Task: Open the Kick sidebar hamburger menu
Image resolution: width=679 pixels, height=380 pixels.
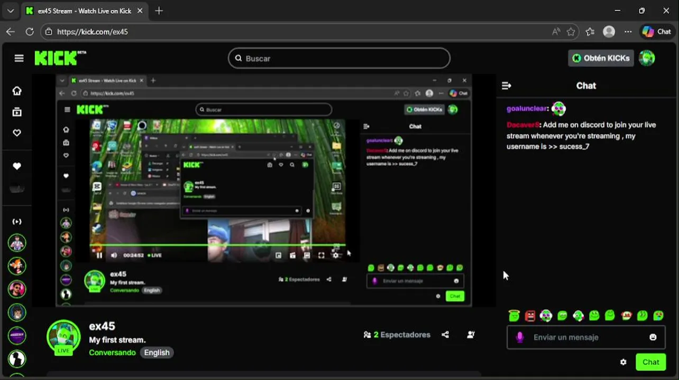Action: 19,58
